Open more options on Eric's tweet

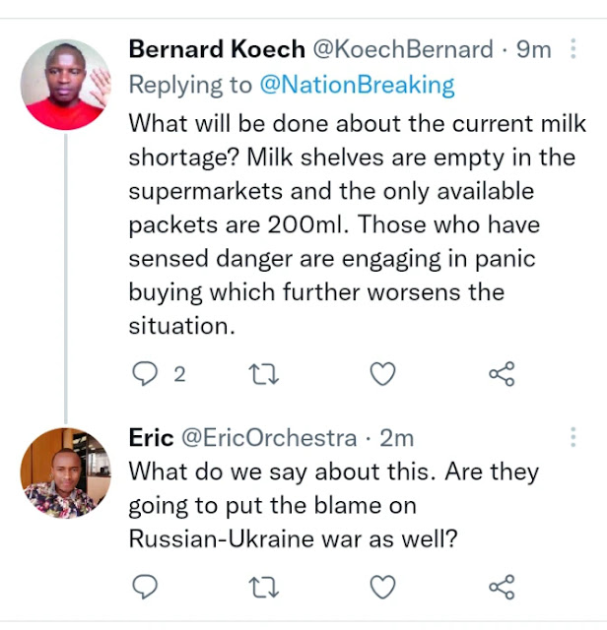[573, 437]
